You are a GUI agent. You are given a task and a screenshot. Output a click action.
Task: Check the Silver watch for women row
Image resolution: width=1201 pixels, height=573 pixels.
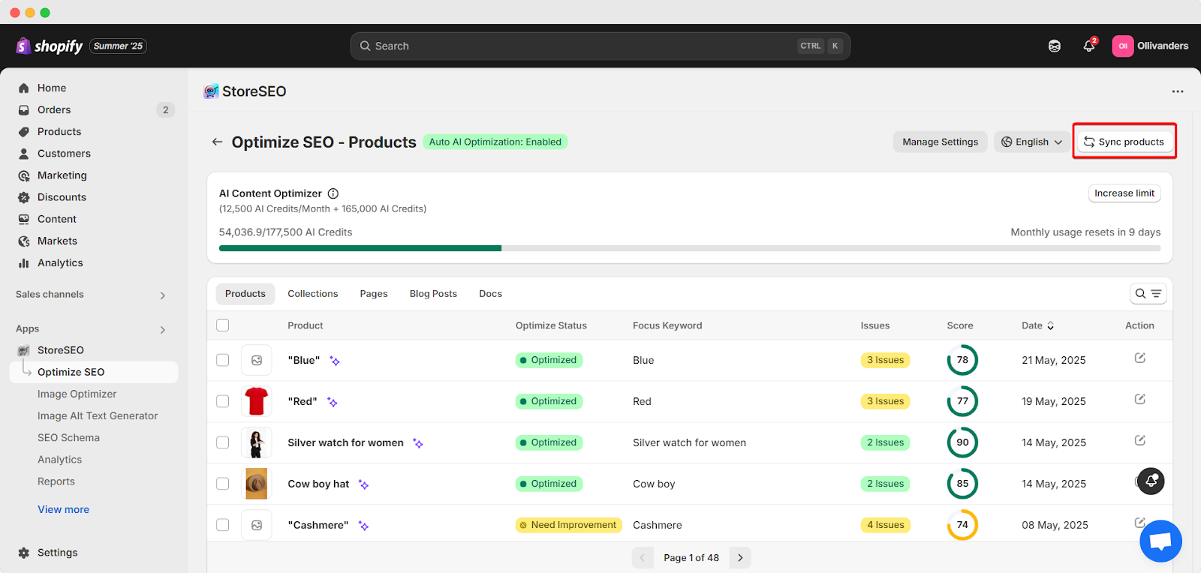coord(222,442)
